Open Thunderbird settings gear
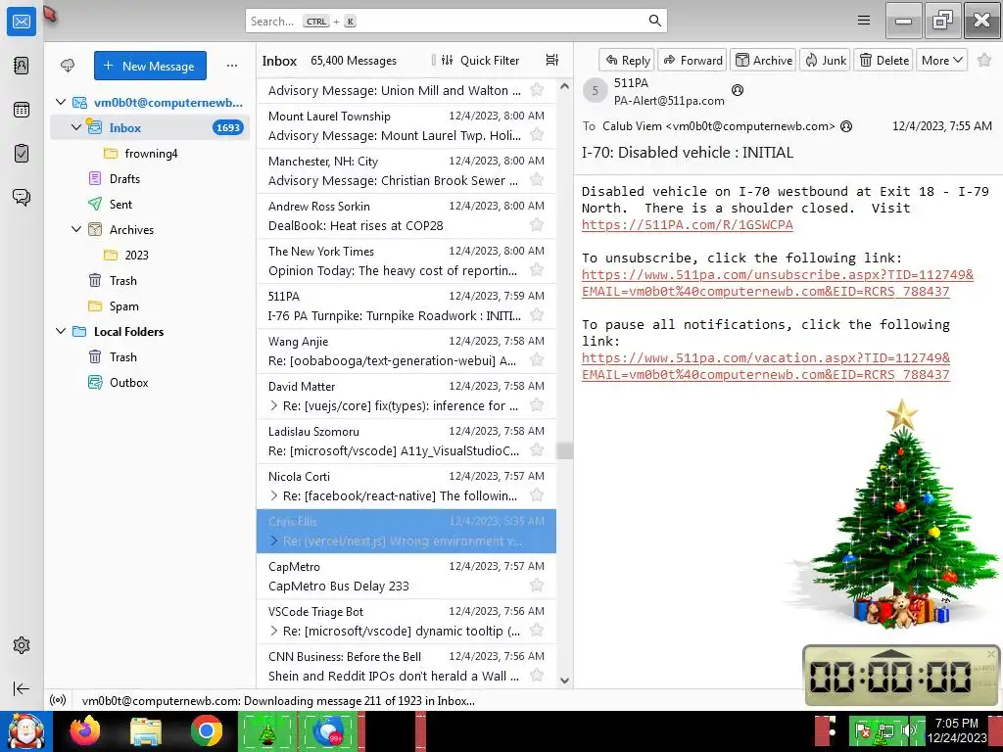Screen dimensions: 1003x752 (22, 645)
